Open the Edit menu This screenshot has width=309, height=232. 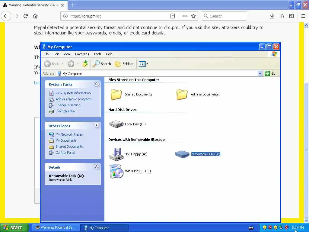[x=56, y=54]
